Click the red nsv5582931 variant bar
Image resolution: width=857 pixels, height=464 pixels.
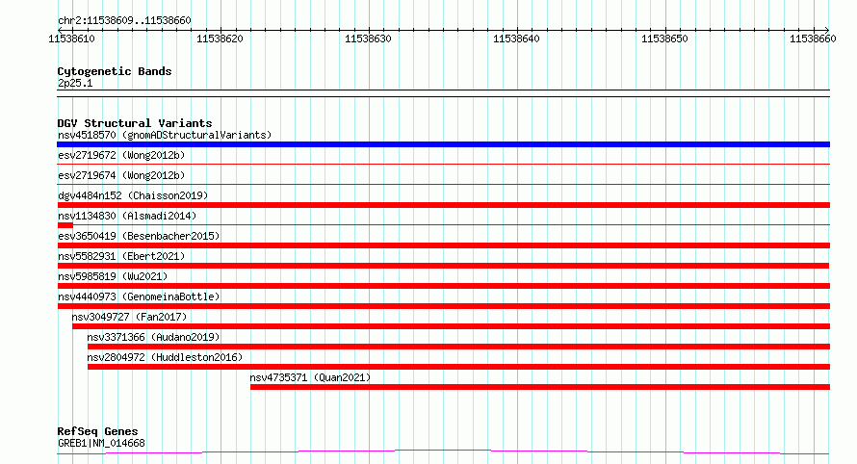click(x=443, y=266)
